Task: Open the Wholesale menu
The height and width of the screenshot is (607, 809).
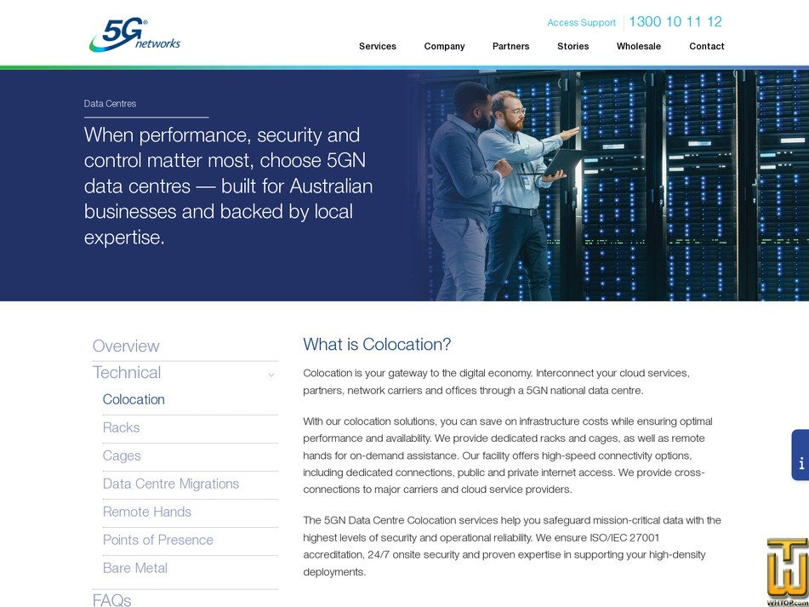Action: 638,47
